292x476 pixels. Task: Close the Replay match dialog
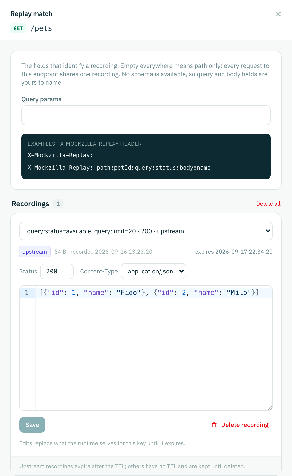pyautogui.click(x=278, y=14)
